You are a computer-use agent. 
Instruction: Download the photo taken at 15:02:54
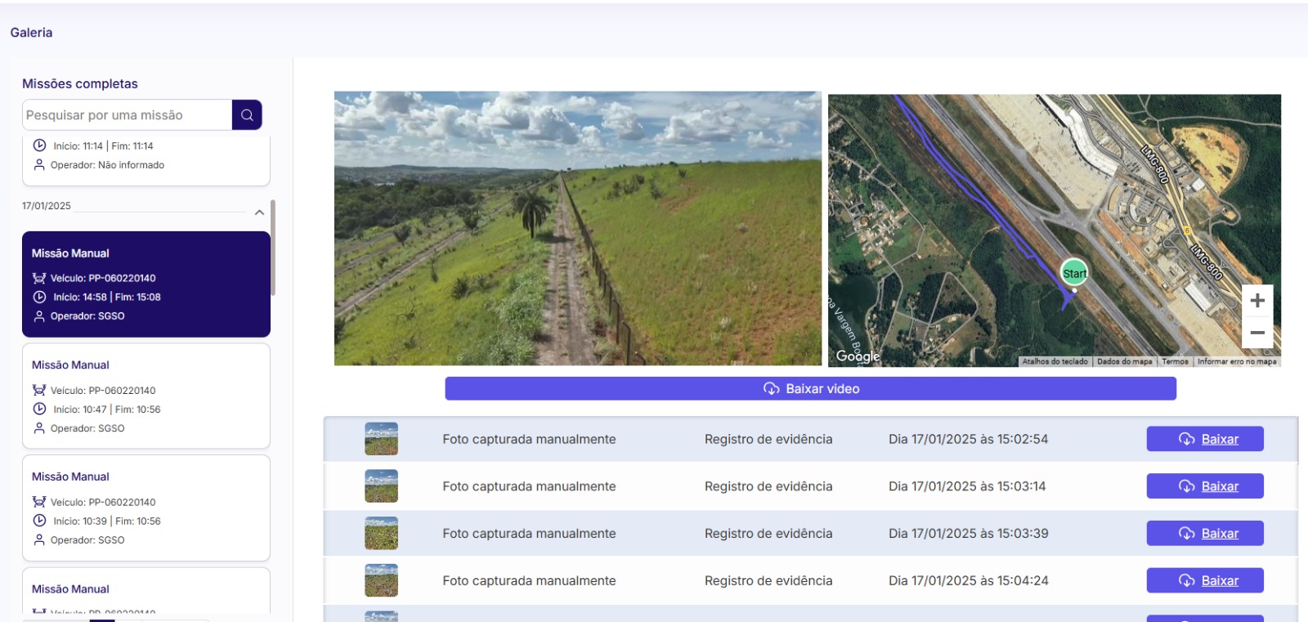click(x=1204, y=439)
